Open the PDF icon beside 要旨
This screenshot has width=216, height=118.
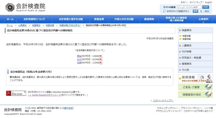pos(101,56)
